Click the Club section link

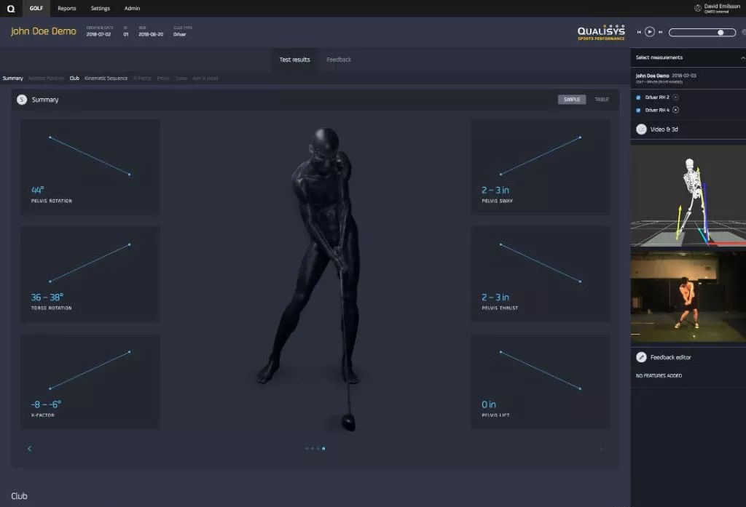(74, 78)
